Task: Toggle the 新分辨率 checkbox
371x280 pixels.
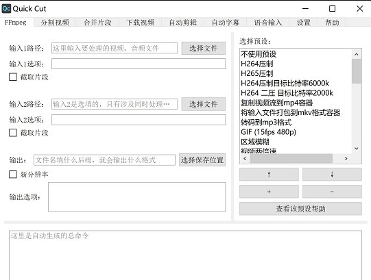Action: 13,175
